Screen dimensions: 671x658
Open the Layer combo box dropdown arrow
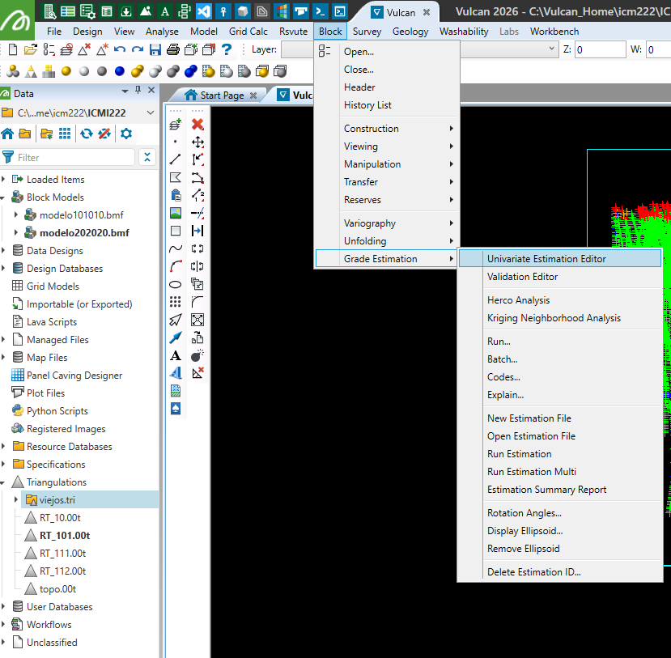(551, 49)
